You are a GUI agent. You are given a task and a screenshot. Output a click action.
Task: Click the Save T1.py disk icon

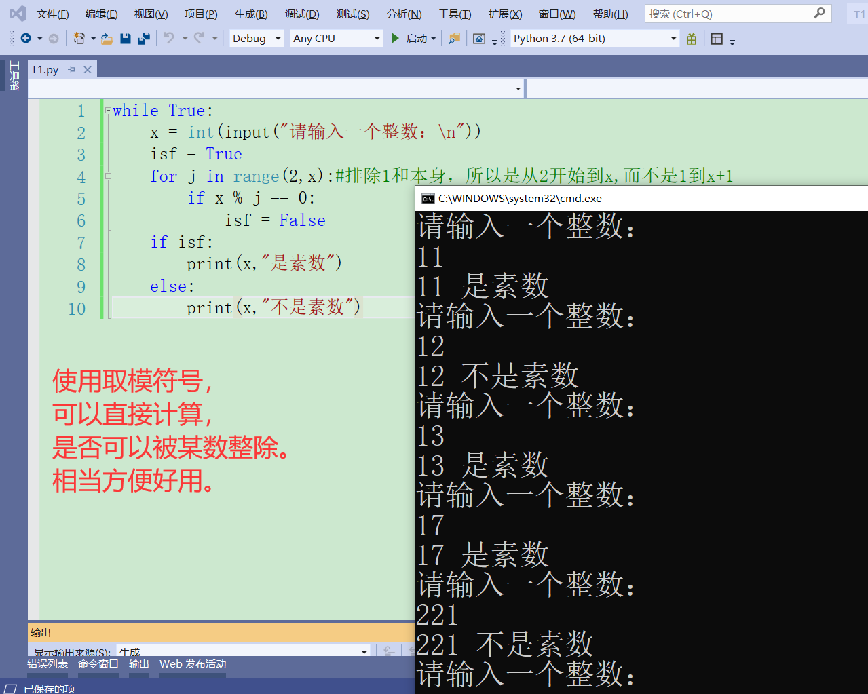click(x=126, y=39)
